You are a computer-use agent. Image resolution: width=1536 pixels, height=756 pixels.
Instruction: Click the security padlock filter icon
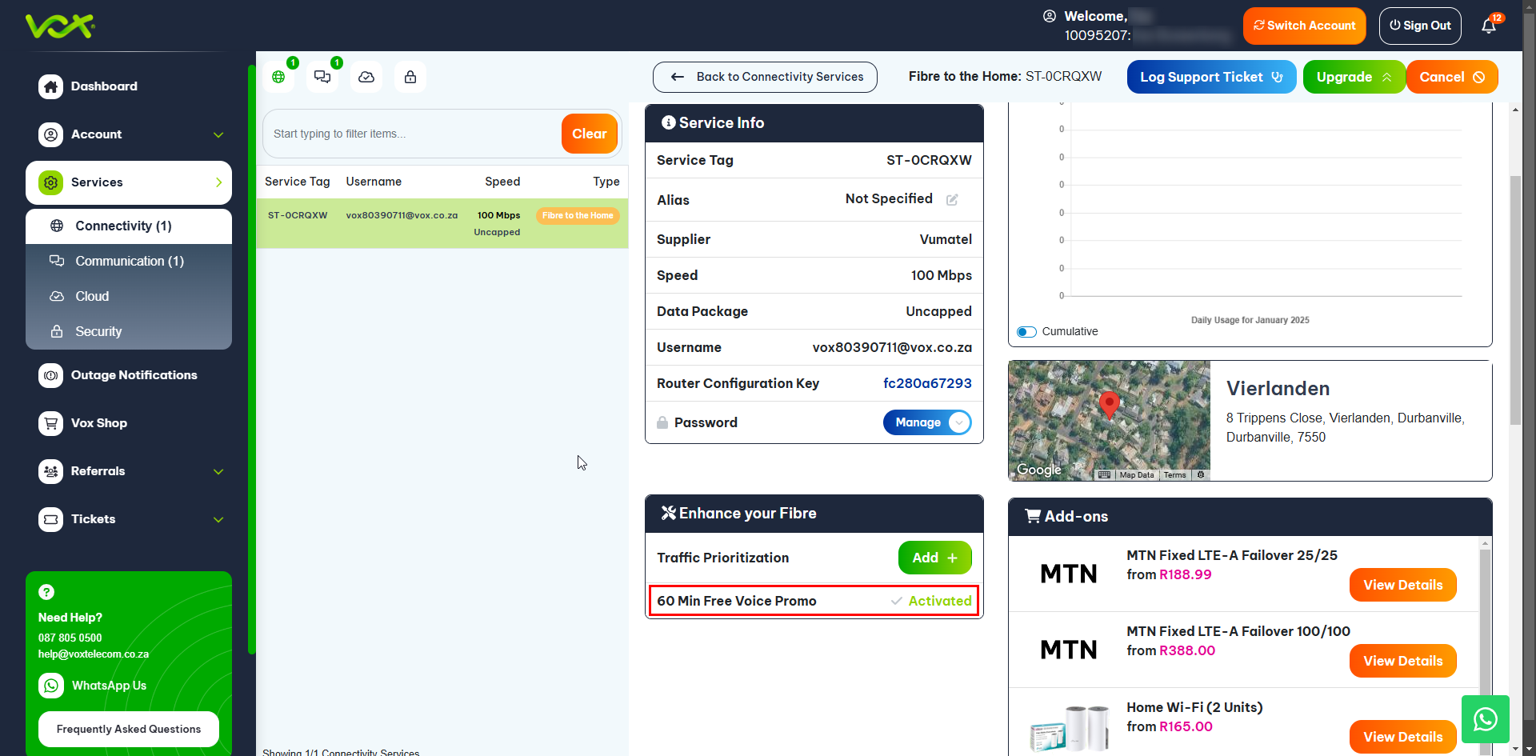(410, 78)
